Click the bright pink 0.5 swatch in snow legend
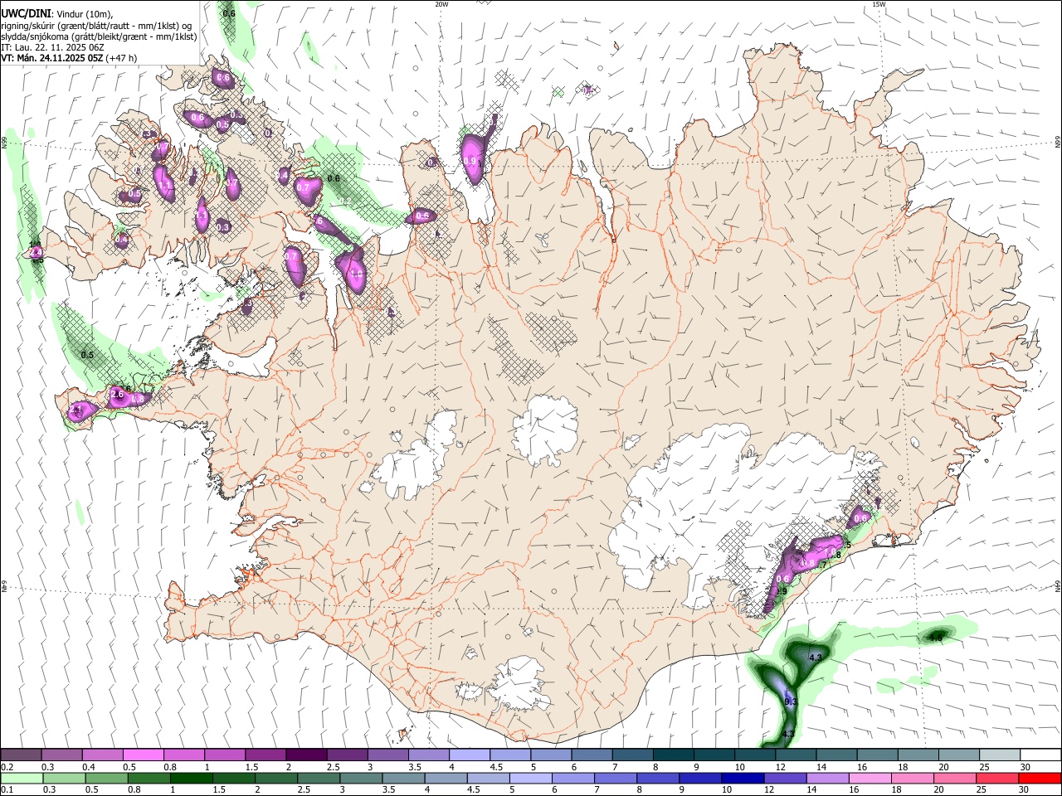Screen dimensions: 1062x796 tap(143, 755)
